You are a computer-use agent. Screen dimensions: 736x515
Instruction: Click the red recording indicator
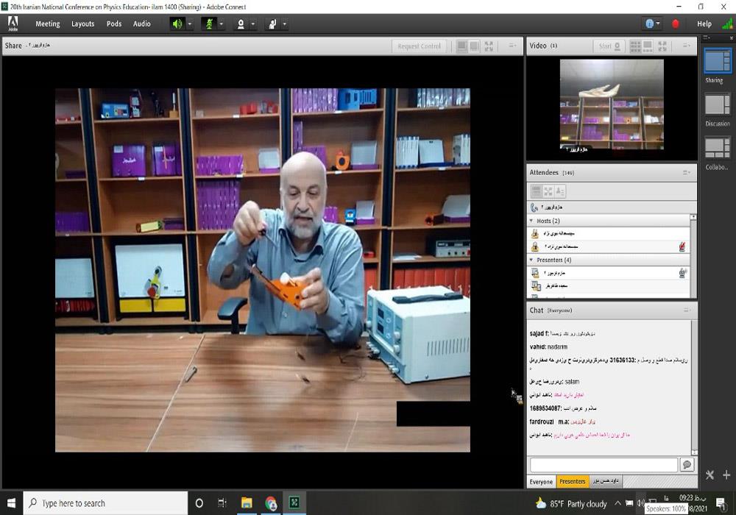point(676,24)
